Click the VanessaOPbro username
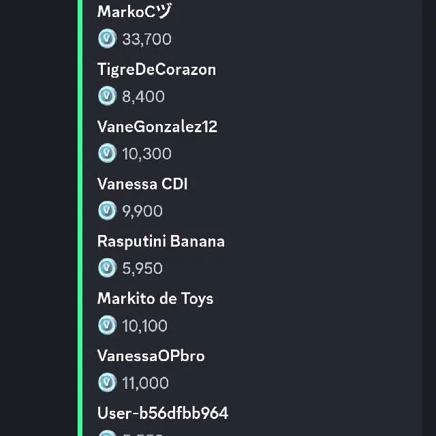The image size is (436, 436). pyautogui.click(x=151, y=356)
